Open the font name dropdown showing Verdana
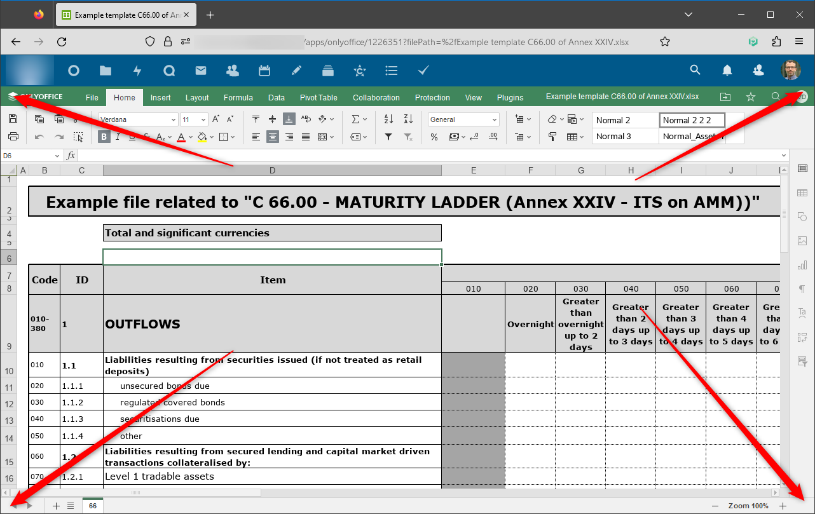The width and height of the screenshot is (815, 514). [137, 119]
